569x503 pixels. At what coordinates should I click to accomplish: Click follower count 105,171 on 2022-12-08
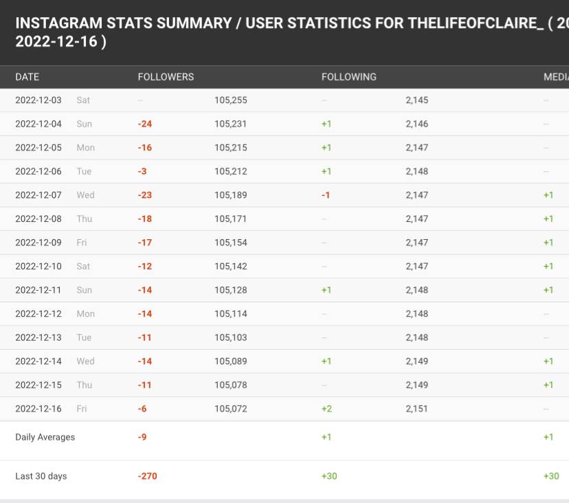tap(230, 219)
